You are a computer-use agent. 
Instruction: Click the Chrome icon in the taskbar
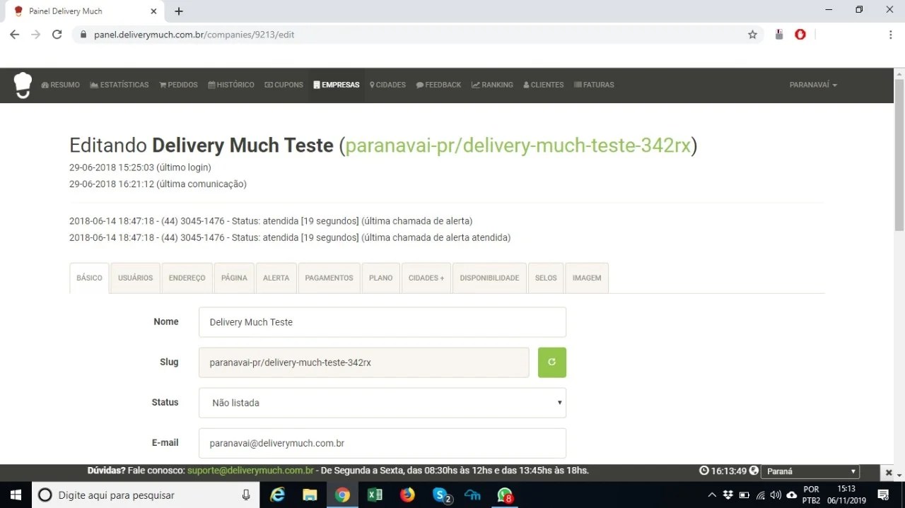pos(342,495)
